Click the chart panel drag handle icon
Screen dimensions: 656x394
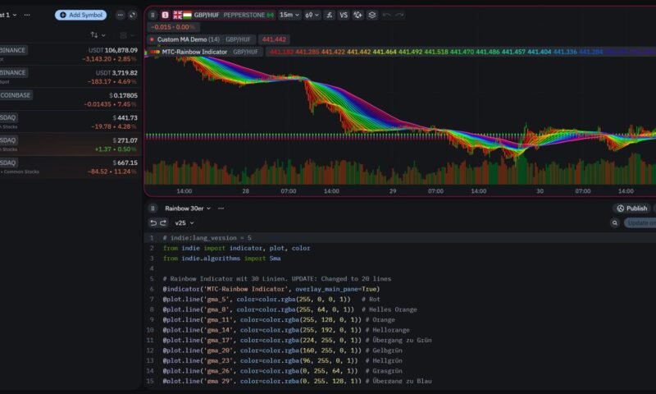coord(153,15)
